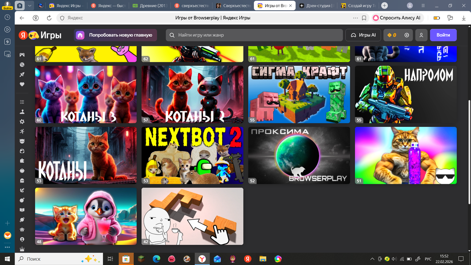Click the Войти profile button in browser sidebar
The image size is (471, 265).
point(7,5)
